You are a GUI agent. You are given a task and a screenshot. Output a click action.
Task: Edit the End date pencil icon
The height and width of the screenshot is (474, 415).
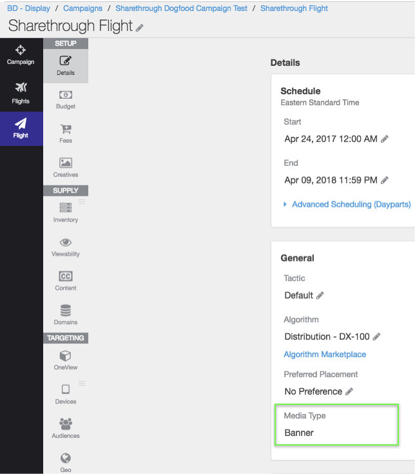click(385, 180)
